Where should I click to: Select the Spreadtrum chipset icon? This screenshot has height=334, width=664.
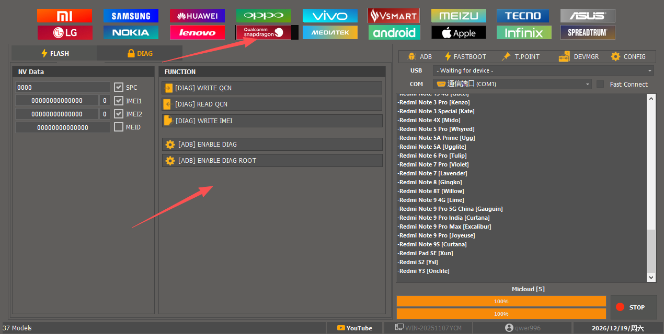point(588,32)
